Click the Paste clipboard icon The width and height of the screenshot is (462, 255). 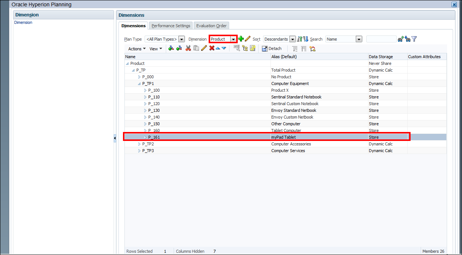tap(196, 48)
